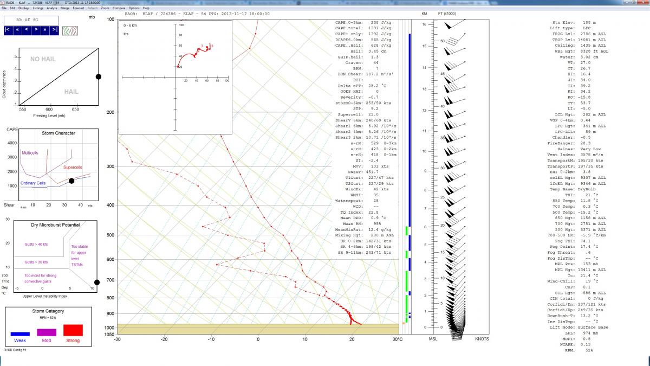
Task: Open the Merge menu
Action: point(65,8)
